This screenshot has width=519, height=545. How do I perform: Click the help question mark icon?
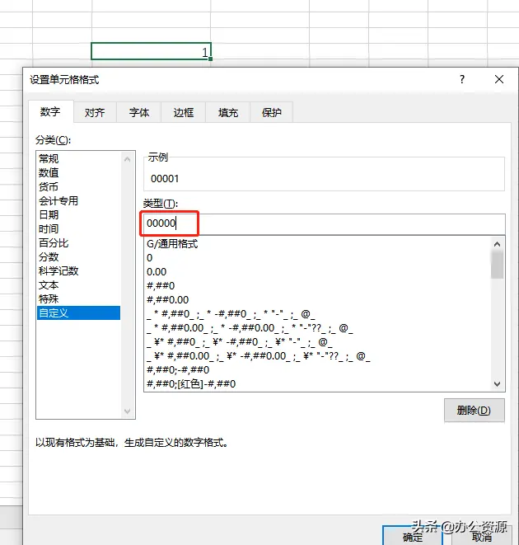[461, 79]
